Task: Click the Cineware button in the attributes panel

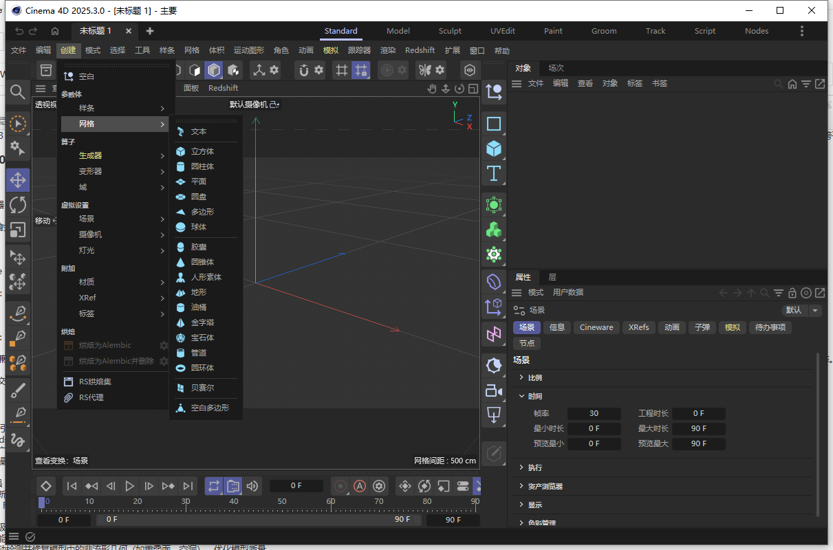Action: click(596, 327)
